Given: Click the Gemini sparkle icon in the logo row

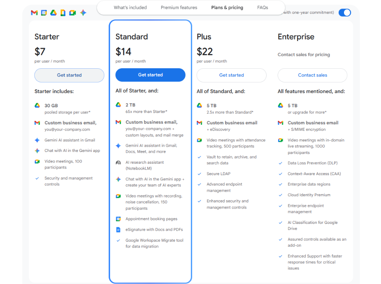Looking at the screenshot, I should coord(83,13).
